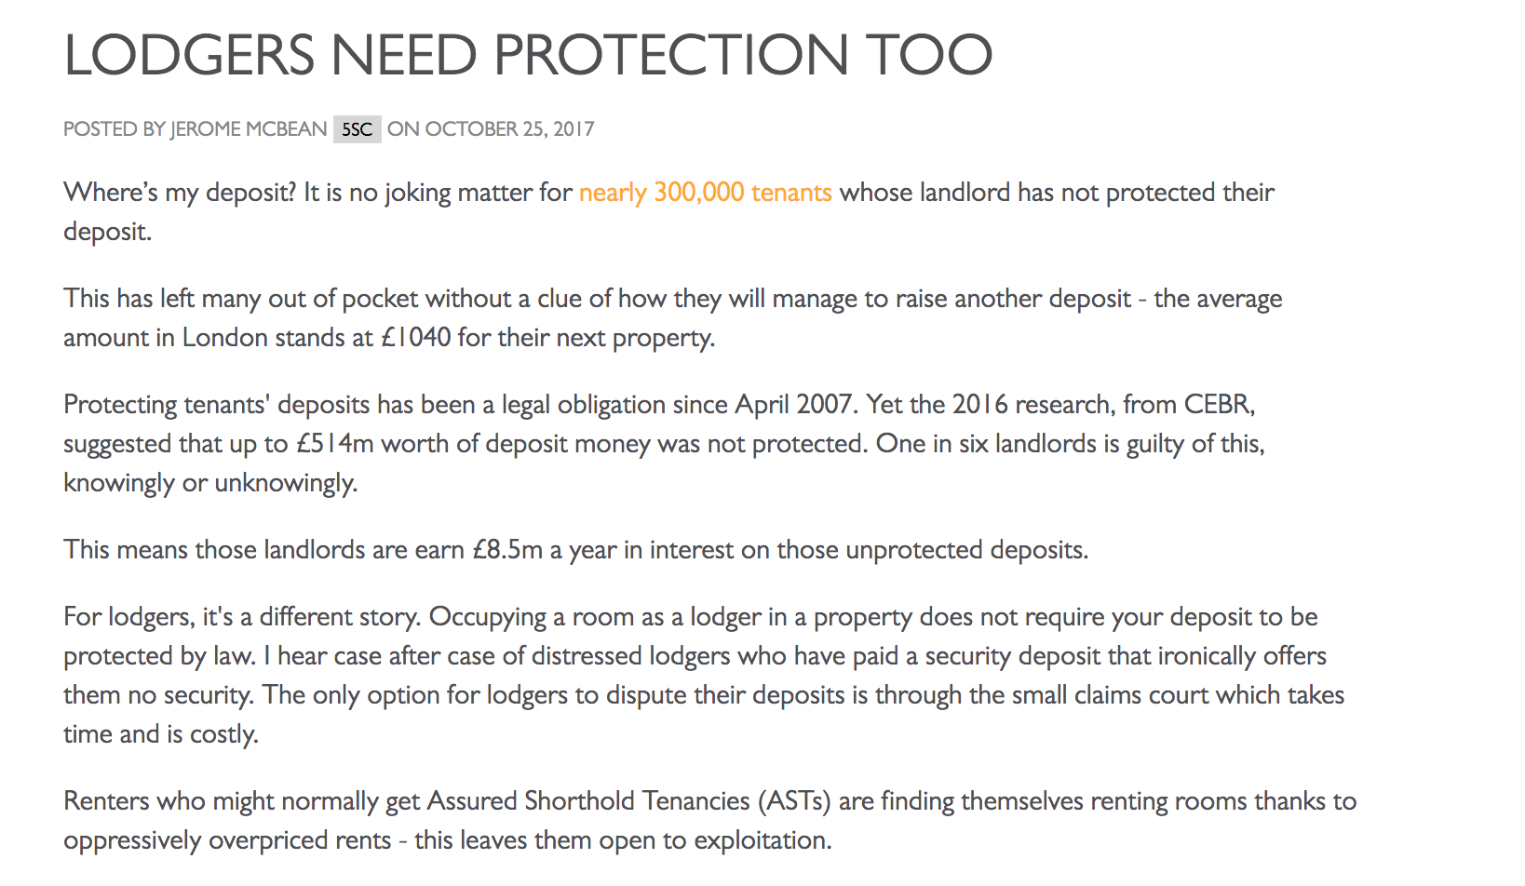1525x886 pixels.
Task: Click the phrase "time and is costly"
Action: [159, 734]
